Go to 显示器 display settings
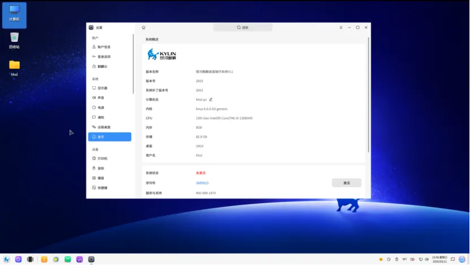 point(110,88)
